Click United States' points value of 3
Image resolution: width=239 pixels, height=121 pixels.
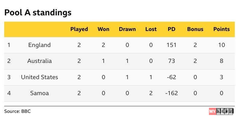[222, 77]
